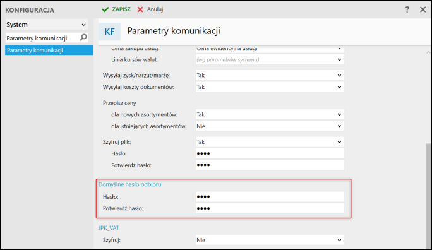This screenshot has width=432, height=250.
Task: Click the JPK_VAT section header
Action: tap(109, 228)
